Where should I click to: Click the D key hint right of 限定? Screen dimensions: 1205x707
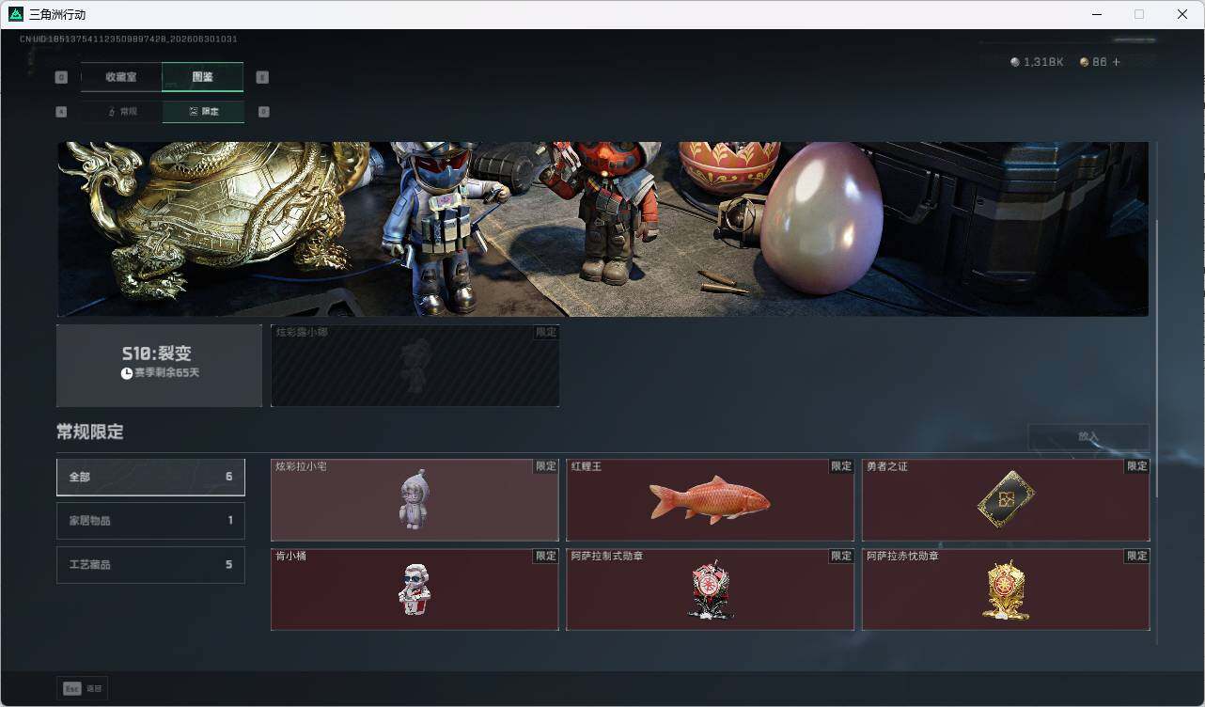pos(262,112)
